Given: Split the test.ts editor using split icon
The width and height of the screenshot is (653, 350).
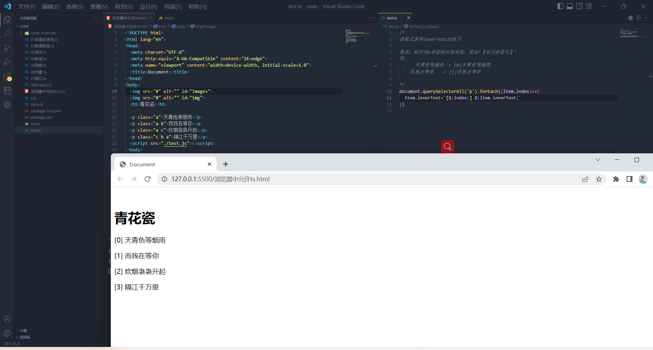Looking at the screenshot, I should (638, 18).
